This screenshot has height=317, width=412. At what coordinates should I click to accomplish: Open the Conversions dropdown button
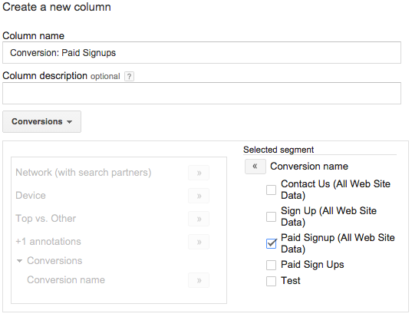click(41, 122)
